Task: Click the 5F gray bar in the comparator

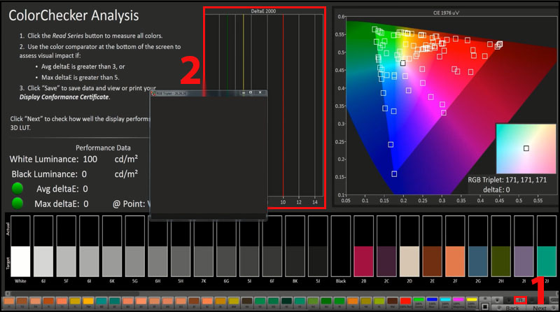Action: click(66, 246)
